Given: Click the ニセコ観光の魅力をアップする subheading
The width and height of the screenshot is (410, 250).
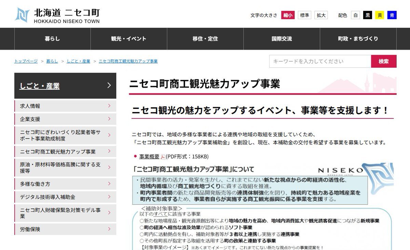Looking at the screenshot, I should [x=260, y=110].
